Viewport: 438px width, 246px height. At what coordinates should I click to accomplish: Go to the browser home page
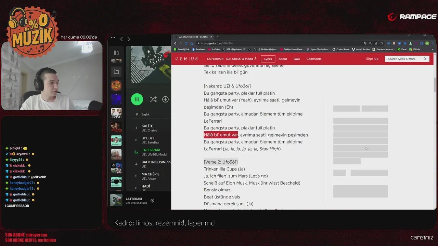click(x=192, y=43)
